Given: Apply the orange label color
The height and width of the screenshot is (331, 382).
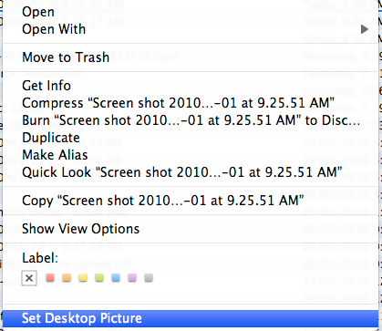Looking at the screenshot, I should (x=67, y=277).
